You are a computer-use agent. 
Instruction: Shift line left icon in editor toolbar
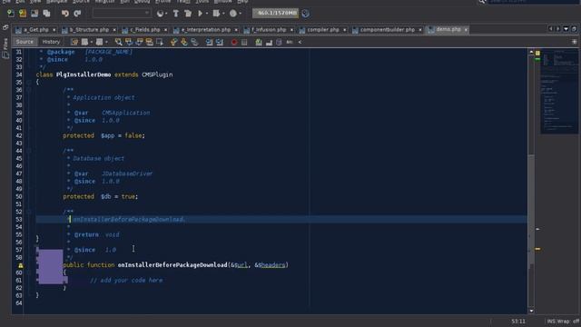click(x=210, y=42)
